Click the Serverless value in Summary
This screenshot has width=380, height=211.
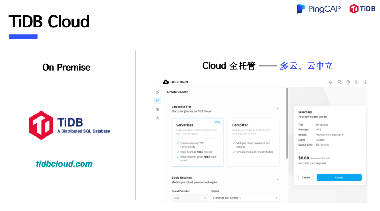[x=322, y=125]
